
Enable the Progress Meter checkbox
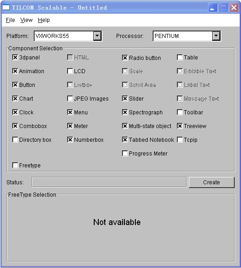pos(125,153)
